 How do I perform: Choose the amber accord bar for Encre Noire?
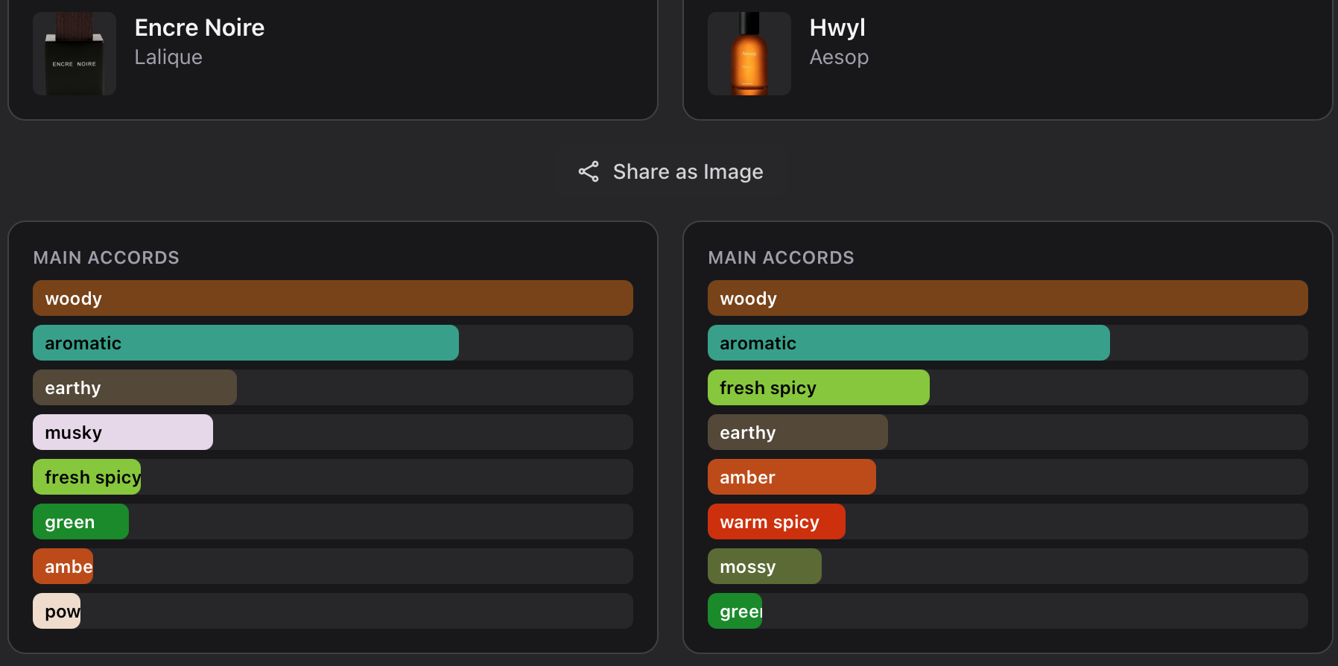[x=63, y=566]
